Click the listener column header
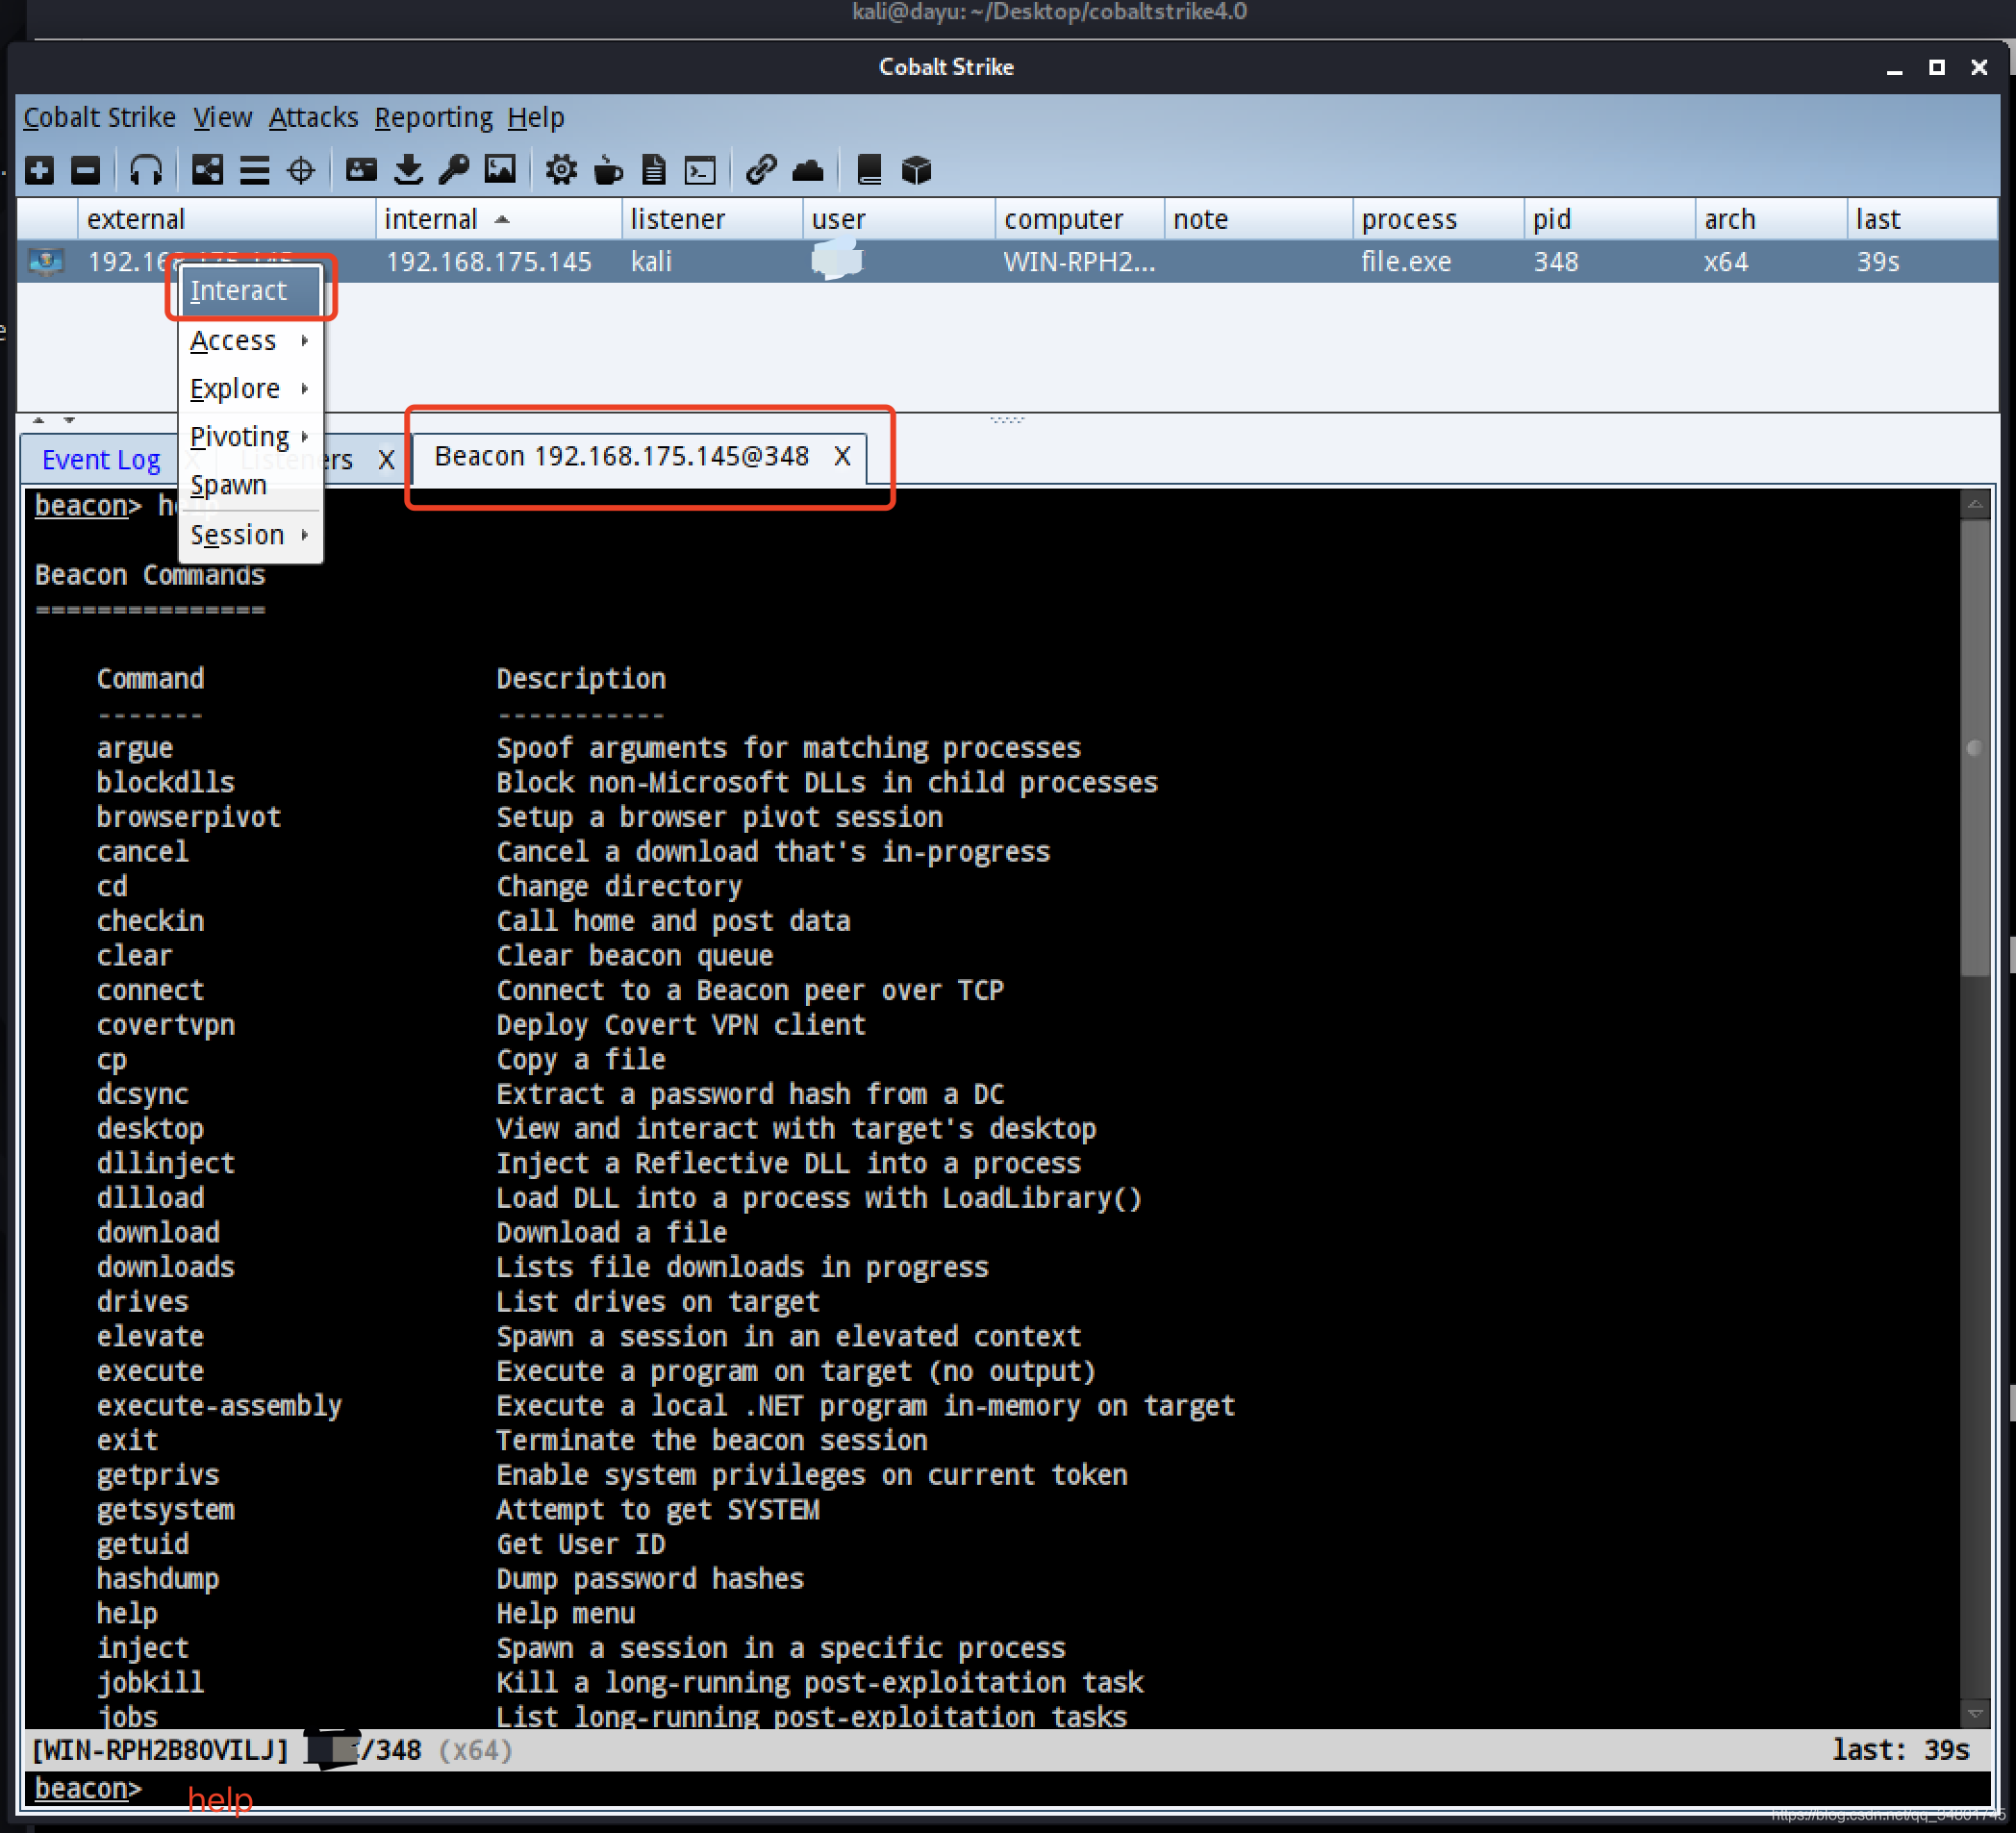The image size is (2016, 1833). coord(712,219)
